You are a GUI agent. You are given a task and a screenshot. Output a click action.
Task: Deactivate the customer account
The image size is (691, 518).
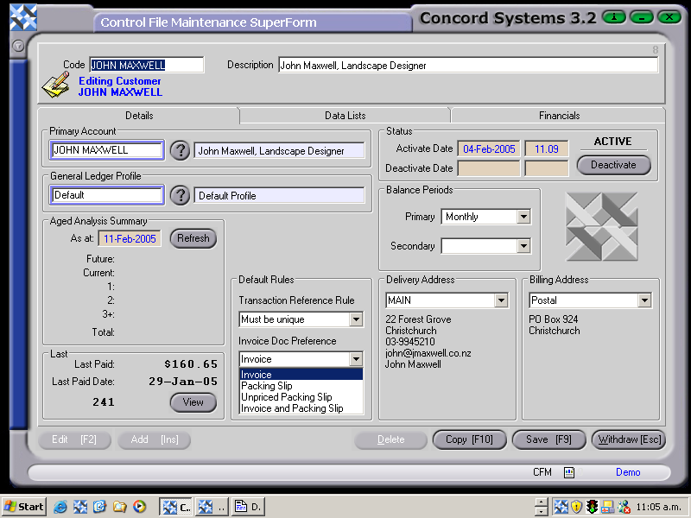click(x=613, y=165)
